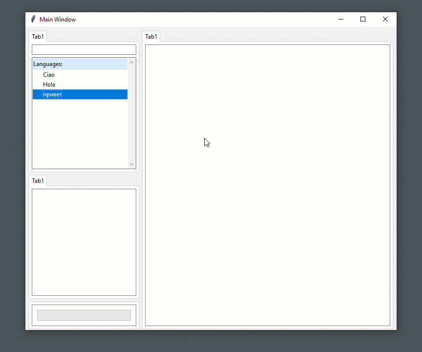Click the entry field above the Languages list
The image size is (422, 352).
[84, 49]
